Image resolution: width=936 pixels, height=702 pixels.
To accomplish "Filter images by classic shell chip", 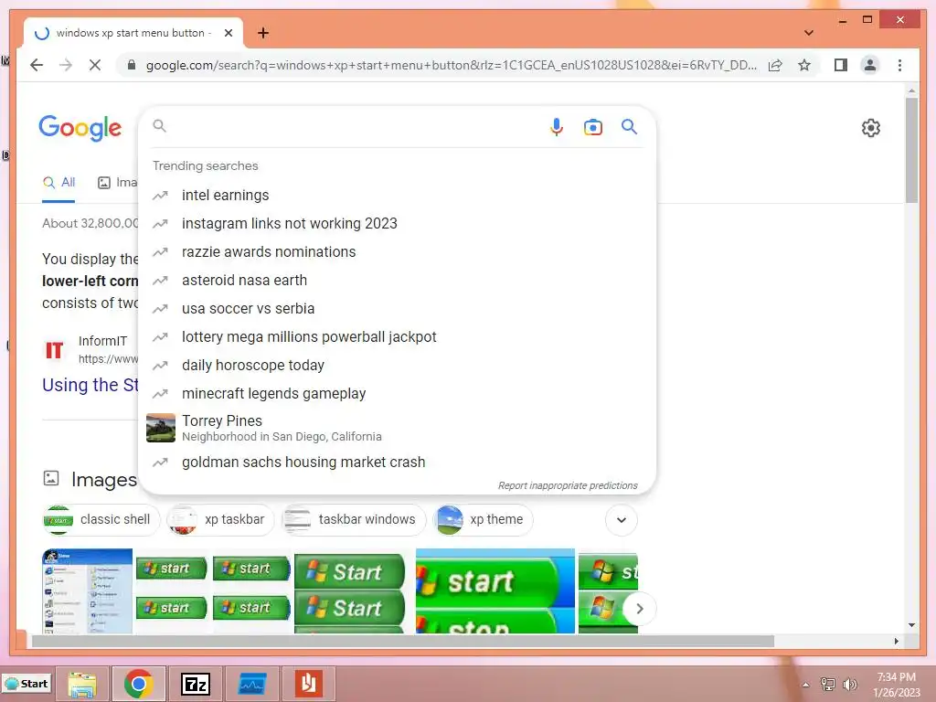I will pos(101,519).
